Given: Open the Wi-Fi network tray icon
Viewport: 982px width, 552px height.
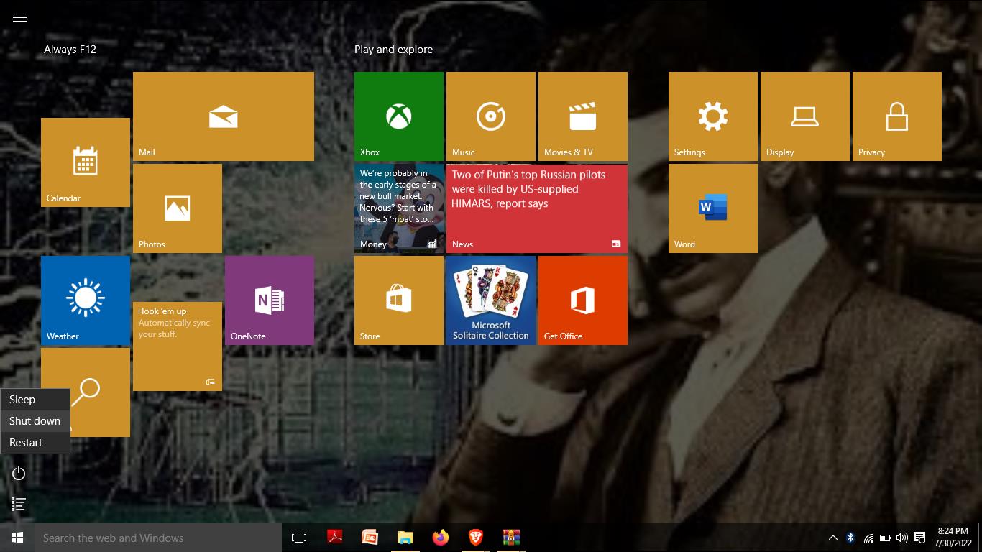Looking at the screenshot, I should click(868, 538).
